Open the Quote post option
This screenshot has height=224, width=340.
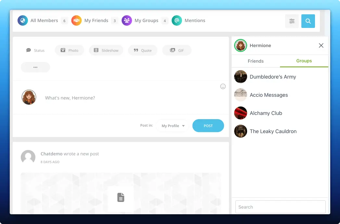(143, 50)
